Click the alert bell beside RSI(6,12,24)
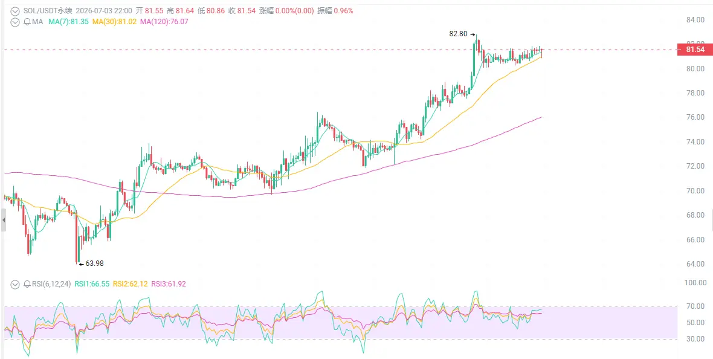Screen dimensions: 713x359 (x=26, y=284)
